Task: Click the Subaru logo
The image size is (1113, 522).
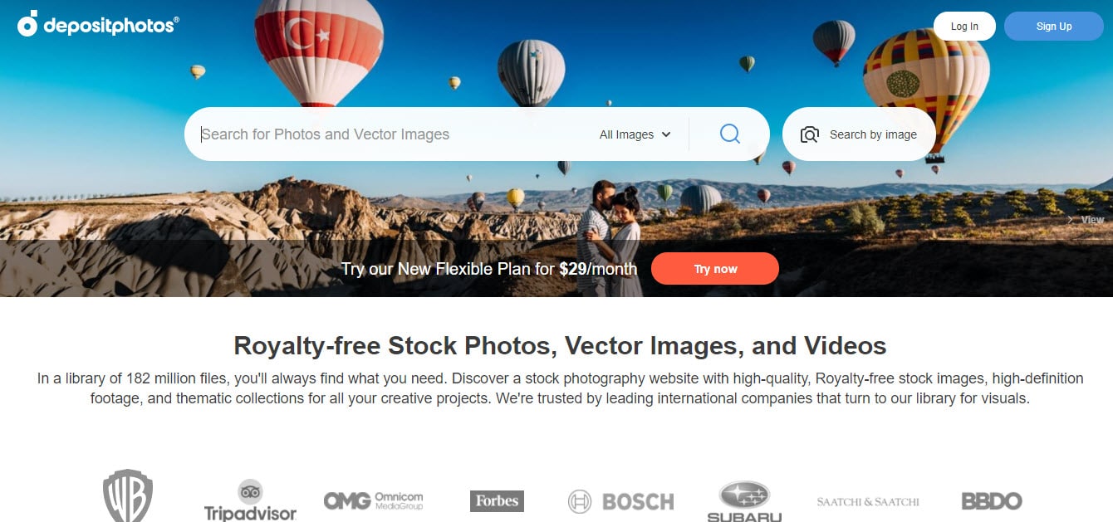Action: [744, 501]
